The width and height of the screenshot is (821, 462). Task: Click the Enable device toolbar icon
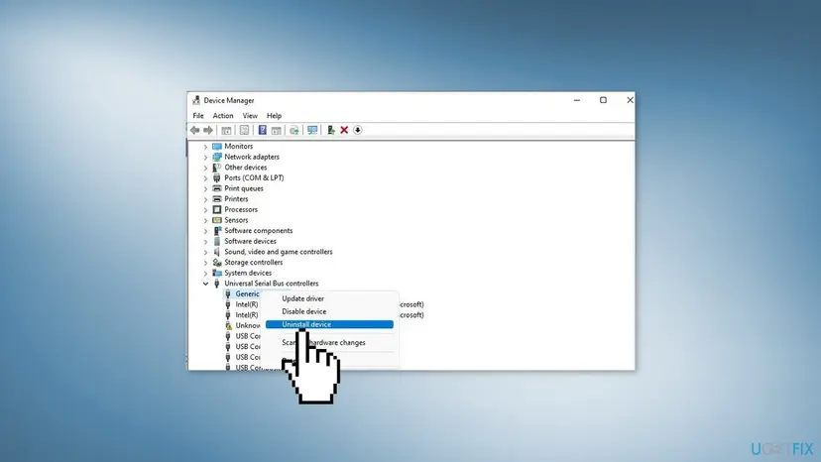tap(331, 130)
